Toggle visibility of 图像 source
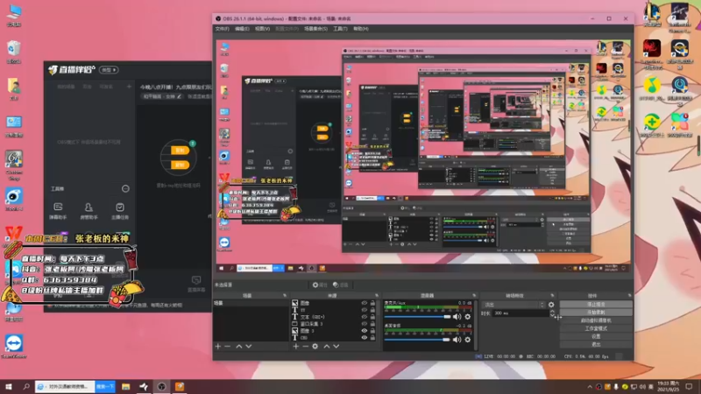The image size is (701, 394). pyautogui.click(x=364, y=303)
